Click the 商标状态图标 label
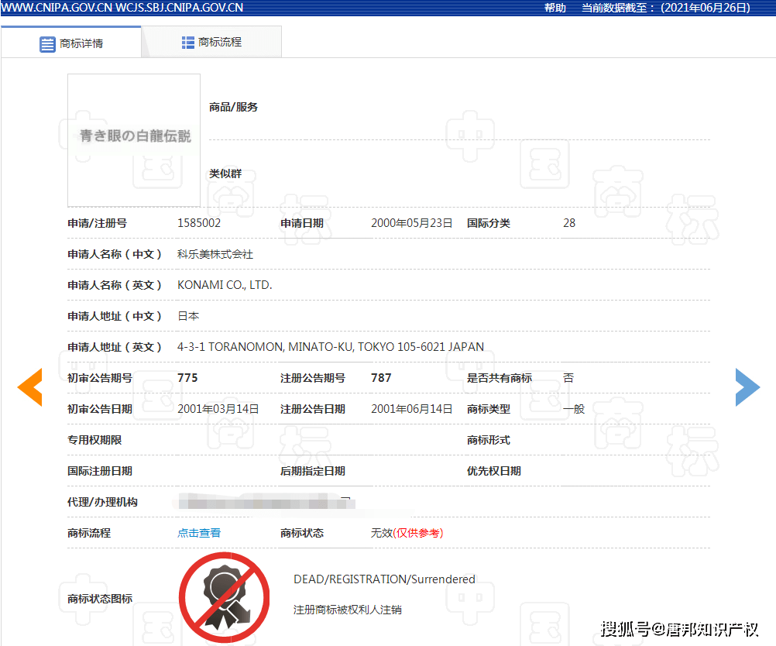Image resolution: width=776 pixels, height=646 pixels. (100, 599)
